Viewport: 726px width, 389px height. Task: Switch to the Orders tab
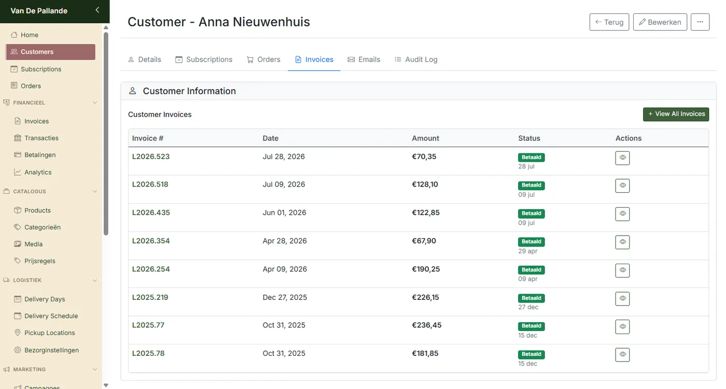pos(263,60)
